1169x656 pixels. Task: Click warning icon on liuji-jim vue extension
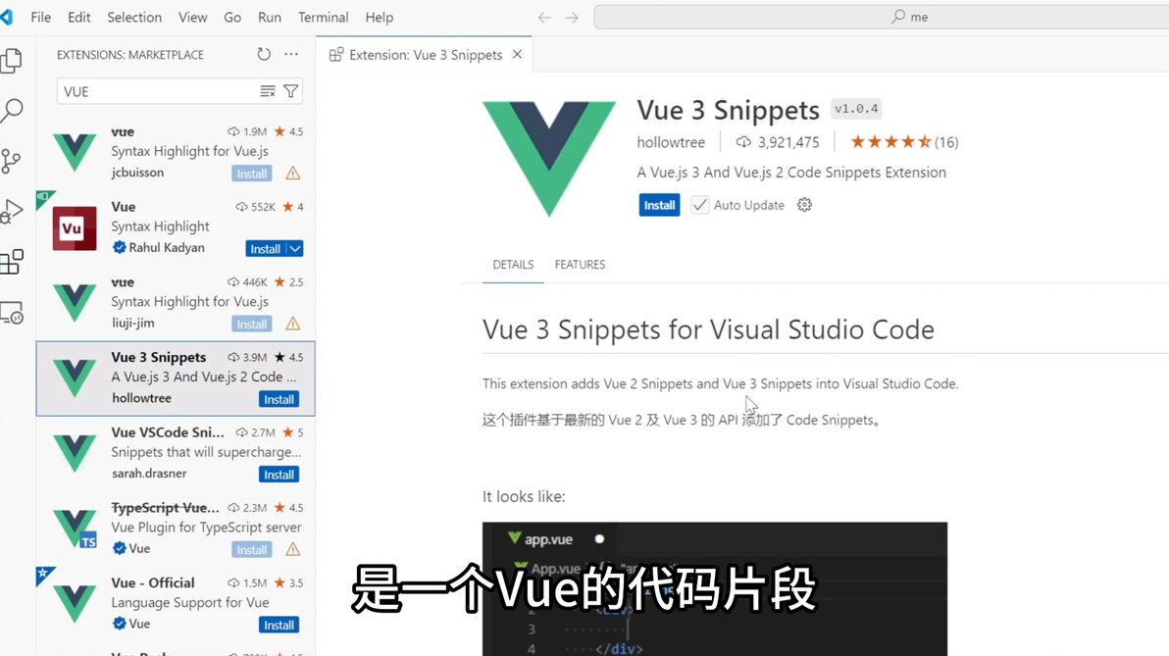pyautogui.click(x=293, y=325)
